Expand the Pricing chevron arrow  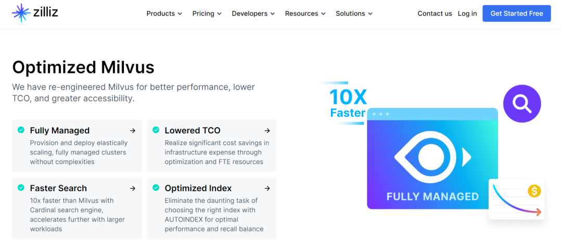point(220,14)
